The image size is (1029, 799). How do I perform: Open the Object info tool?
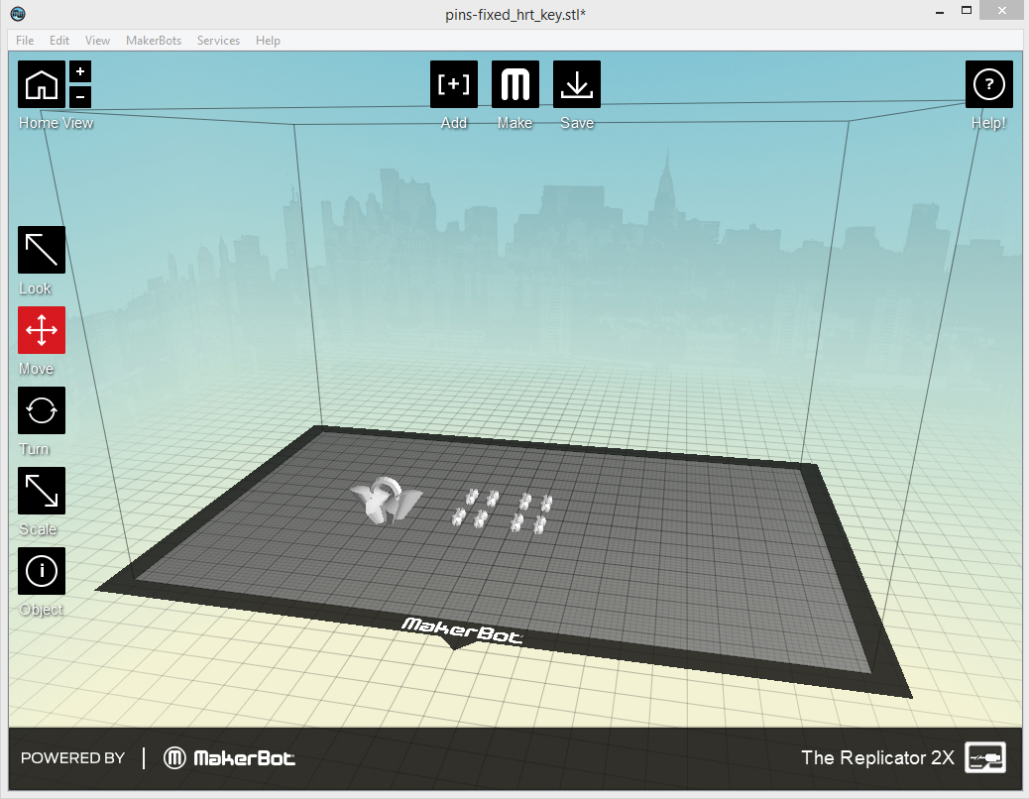click(x=42, y=571)
